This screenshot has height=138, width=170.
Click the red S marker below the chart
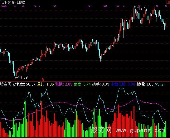43,80
